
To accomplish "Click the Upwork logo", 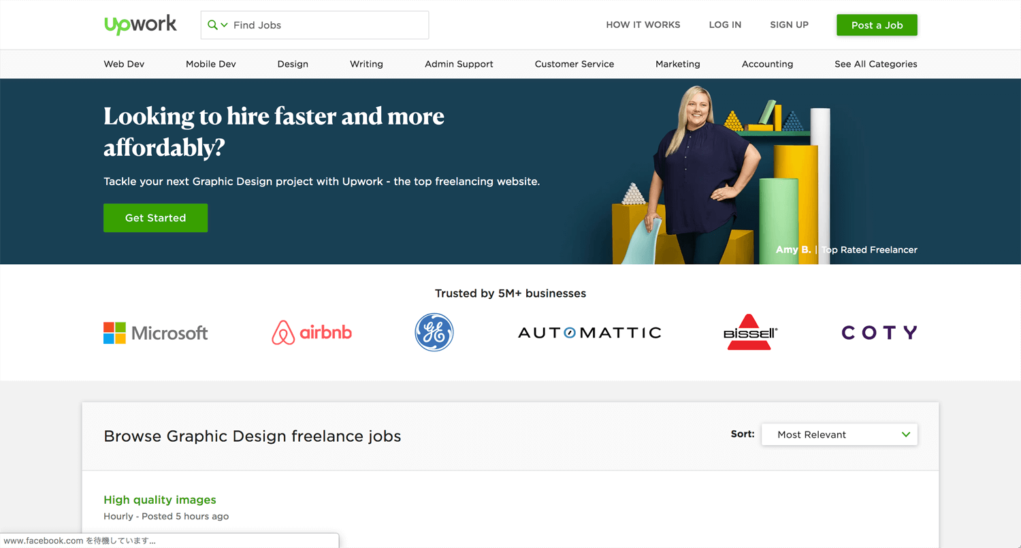I will tap(140, 25).
